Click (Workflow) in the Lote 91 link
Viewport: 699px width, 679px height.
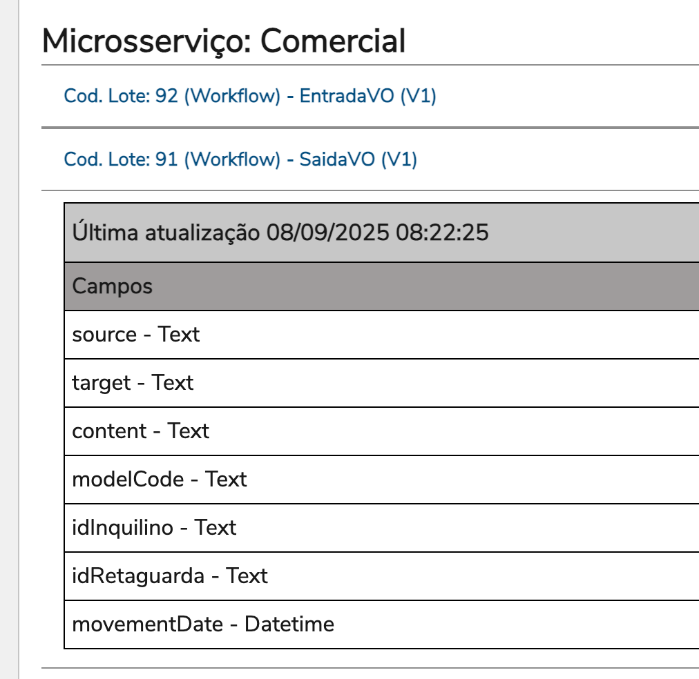[x=232, y=159]
